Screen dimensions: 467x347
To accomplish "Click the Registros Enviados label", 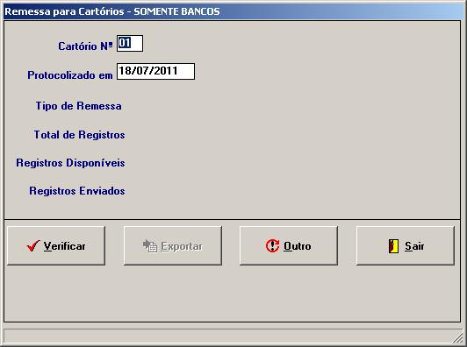I will pyautogui.click(x=77, y=191).
